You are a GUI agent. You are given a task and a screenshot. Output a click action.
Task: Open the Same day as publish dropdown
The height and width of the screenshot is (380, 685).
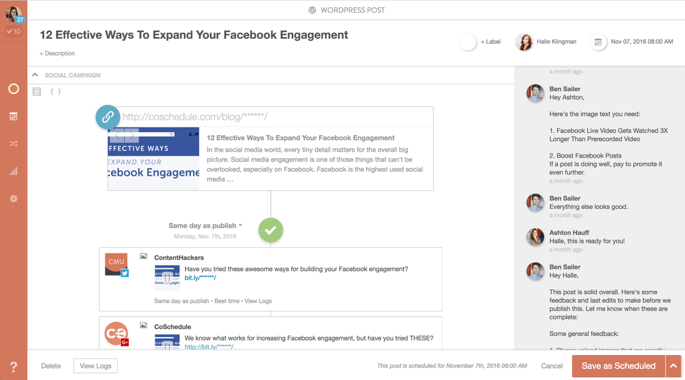[205, 225]
